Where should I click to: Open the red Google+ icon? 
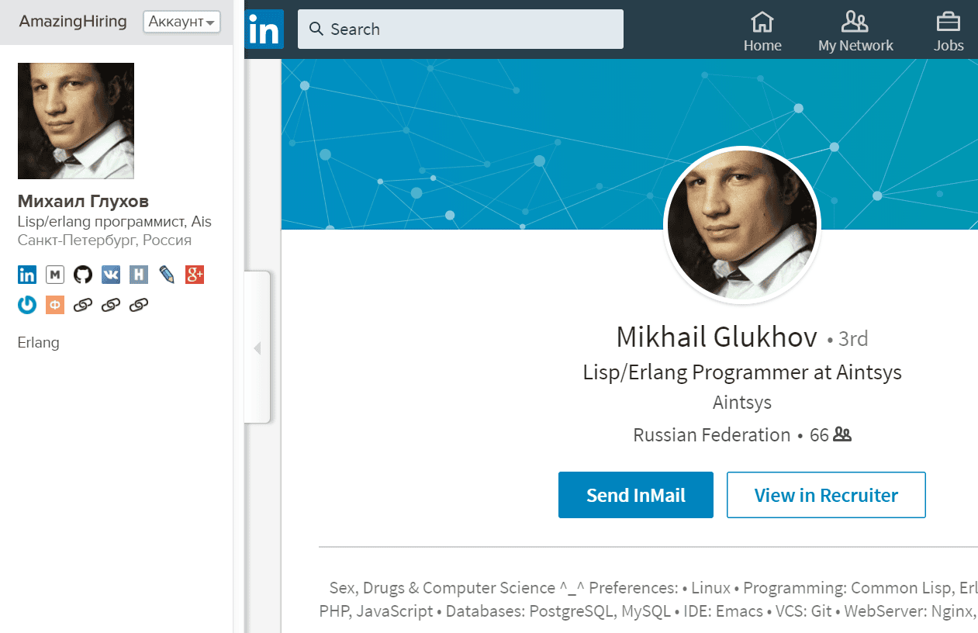pyautogui.click(x=195, y=275)
